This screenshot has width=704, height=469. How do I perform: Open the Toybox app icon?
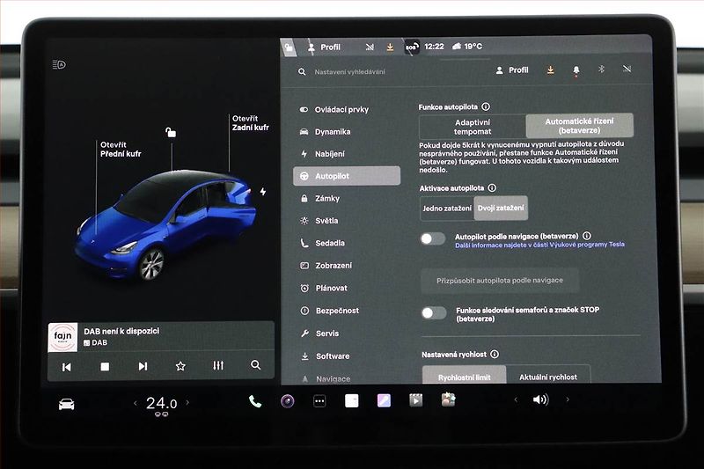(448, 399)
